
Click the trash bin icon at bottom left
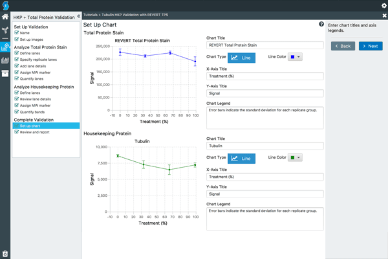tap(5, 253)
